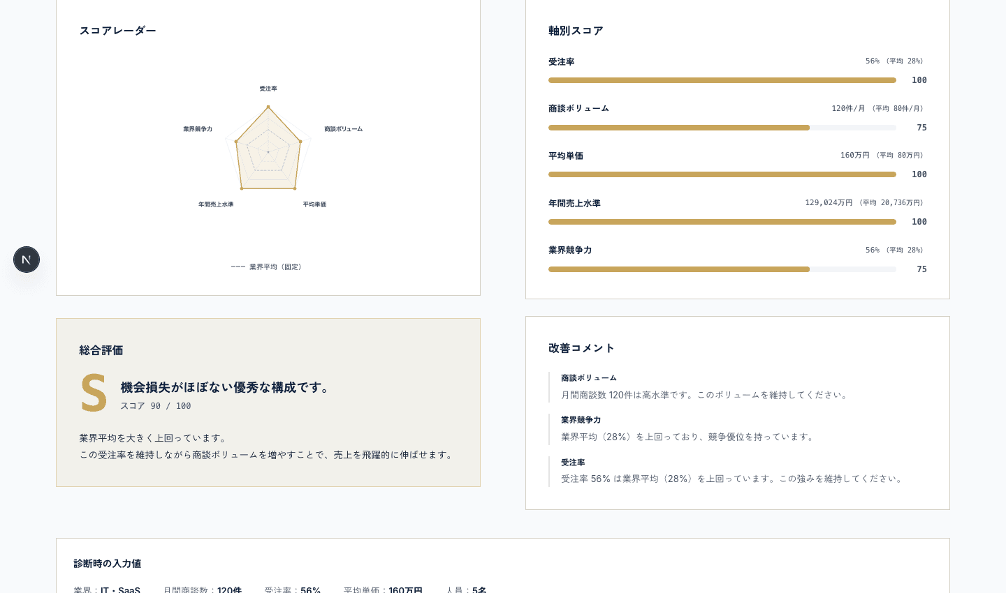Click the large S grade letter
Image resolution: width=1006 pixels, height=593 pixels.
coord(94,393)
